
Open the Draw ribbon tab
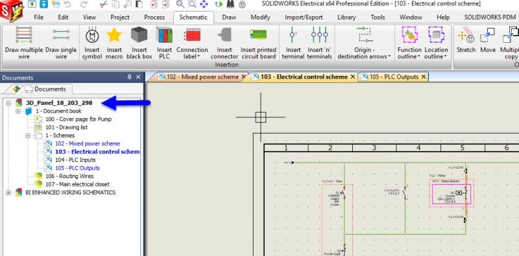click(229, 17)
